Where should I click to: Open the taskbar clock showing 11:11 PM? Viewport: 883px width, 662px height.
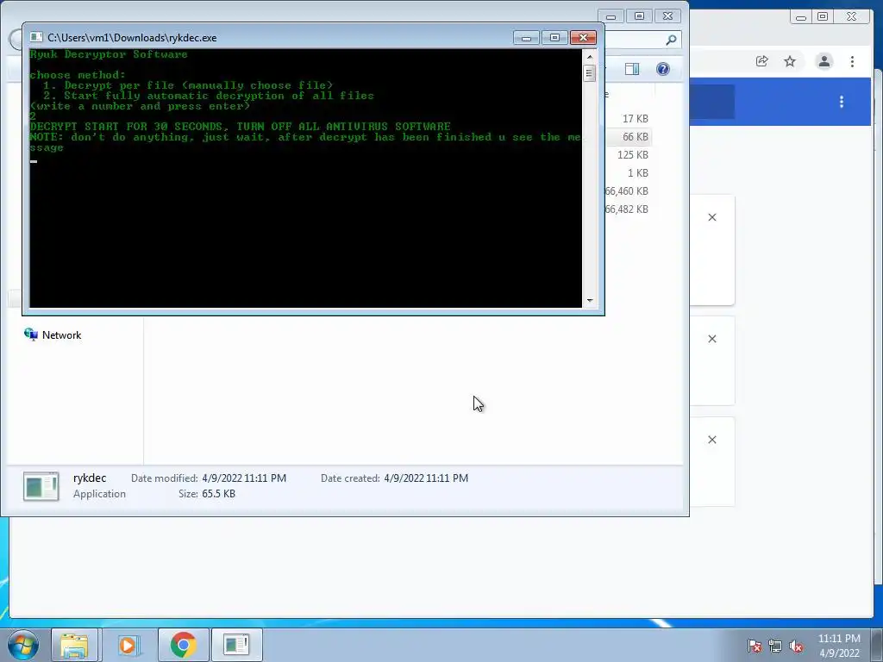[x=839, y=646]
